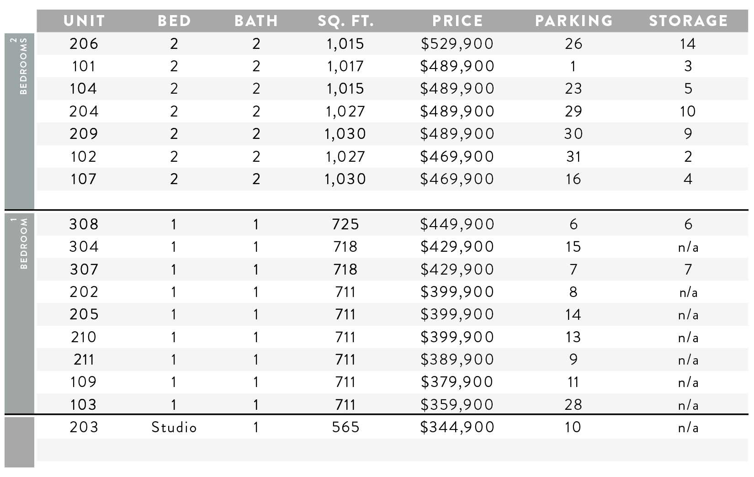Click the BATH column header
The image size is (754, 477).
click(256, 21)
